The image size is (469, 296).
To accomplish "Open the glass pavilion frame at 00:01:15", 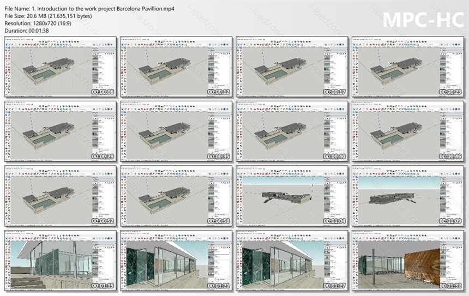I will (61, 261).
